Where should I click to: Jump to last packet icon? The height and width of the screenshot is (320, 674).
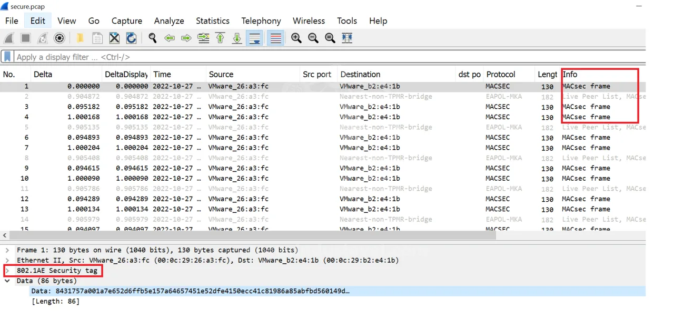pos(237,38)
